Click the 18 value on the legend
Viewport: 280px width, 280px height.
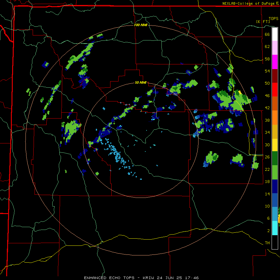coord(267,182)
